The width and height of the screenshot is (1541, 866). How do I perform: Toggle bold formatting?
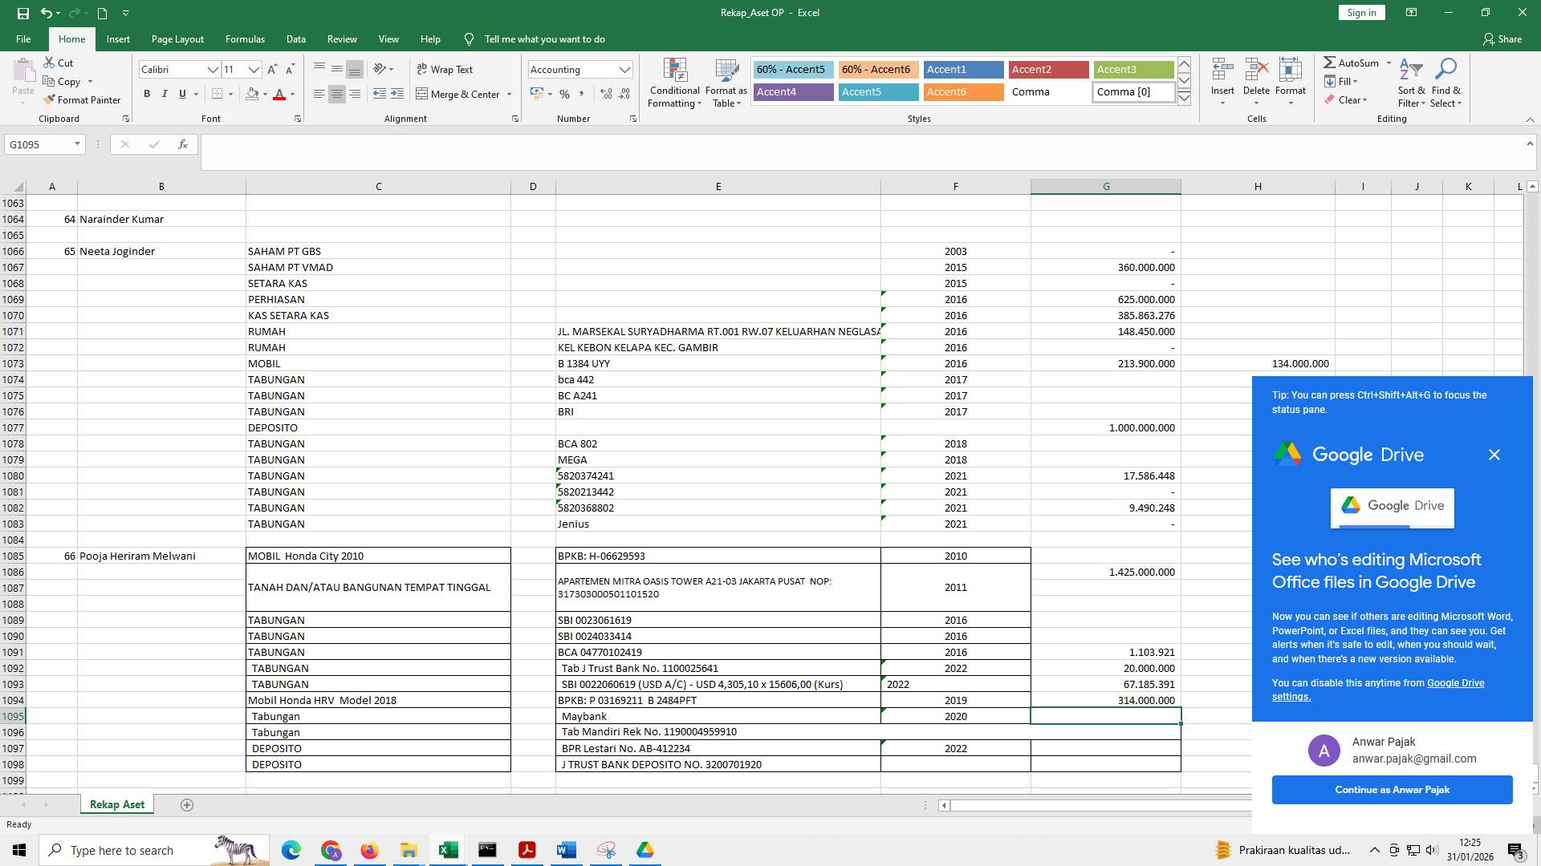tap(147, 94)
